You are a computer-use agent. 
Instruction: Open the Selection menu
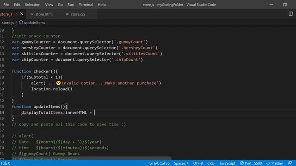[x=32, y=5]
